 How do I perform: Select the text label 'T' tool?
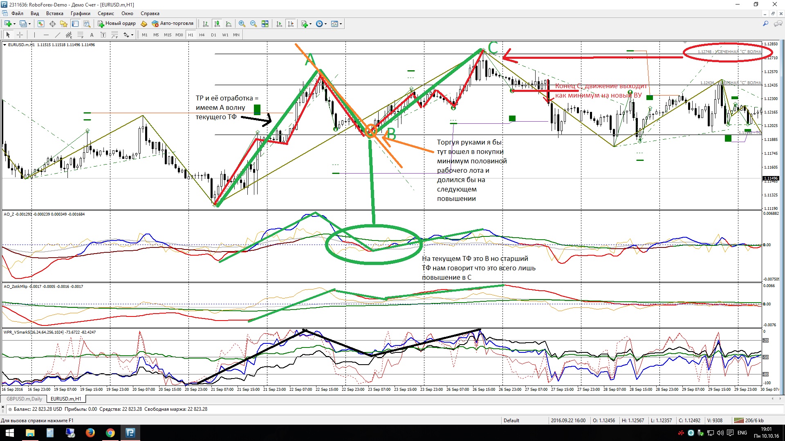click(103, 35)
